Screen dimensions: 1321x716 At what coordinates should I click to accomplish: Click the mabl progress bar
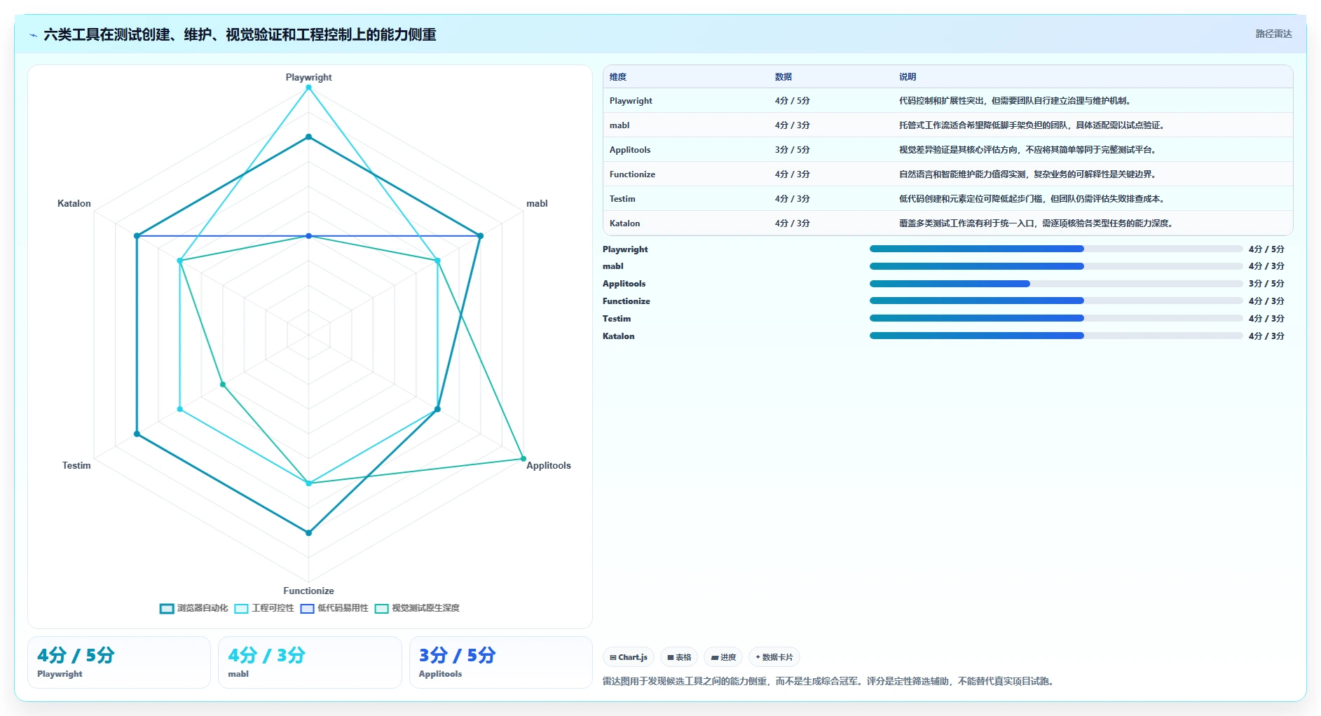pyautogui.click(x=1056, y=266)
